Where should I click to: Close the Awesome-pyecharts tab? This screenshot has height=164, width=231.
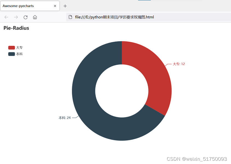(x=55, y=6)
